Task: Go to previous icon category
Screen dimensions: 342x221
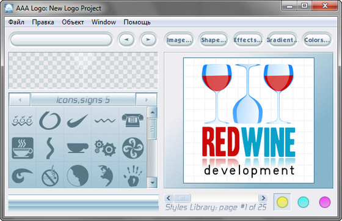Action: [20, 100]
